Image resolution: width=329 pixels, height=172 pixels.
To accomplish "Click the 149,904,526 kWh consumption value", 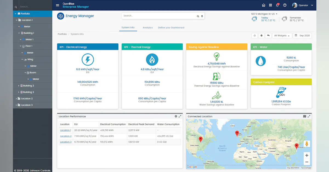I will (x=88, y=82).
